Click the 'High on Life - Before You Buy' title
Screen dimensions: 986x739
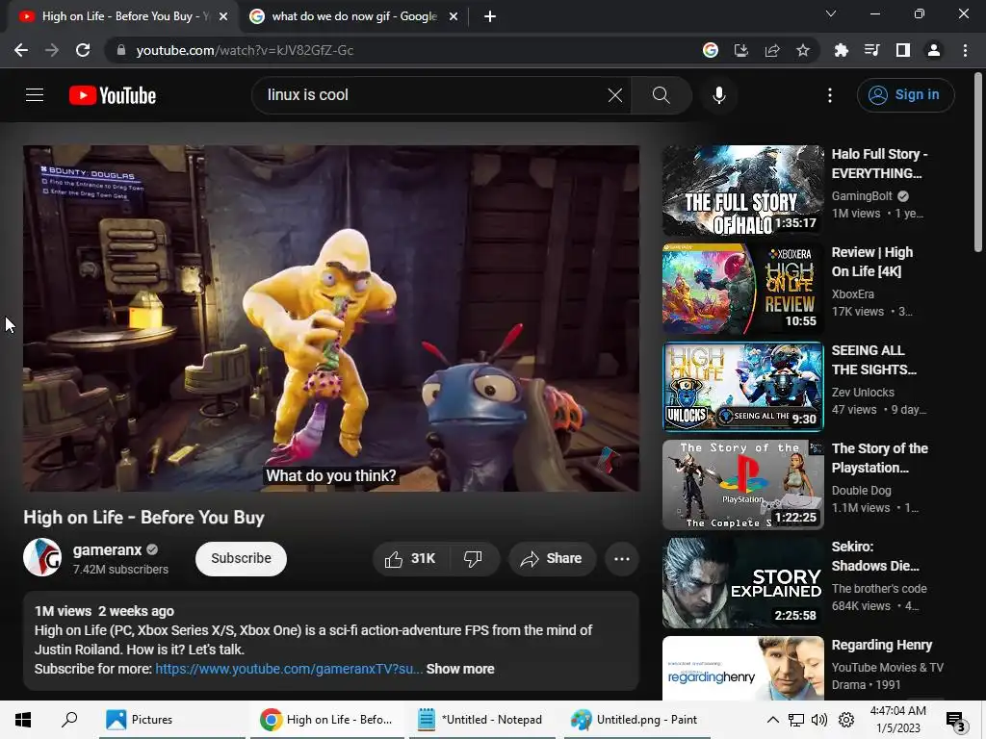coord(144,517)
